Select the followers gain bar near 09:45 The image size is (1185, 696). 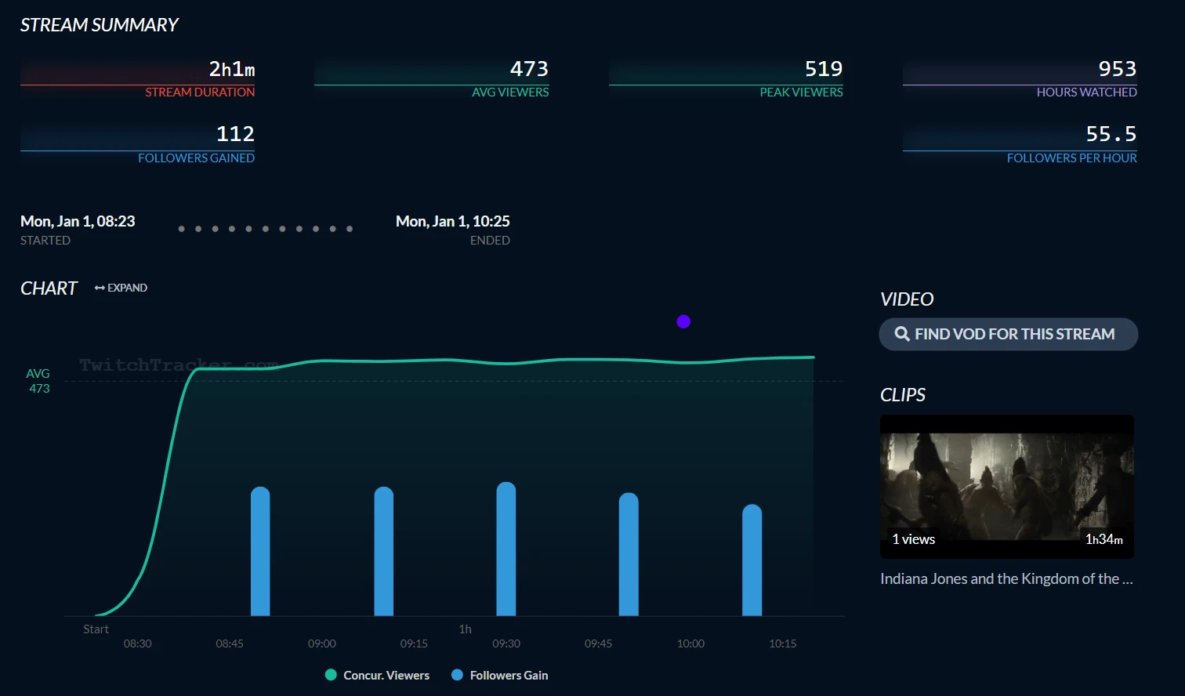click(629, 554)
